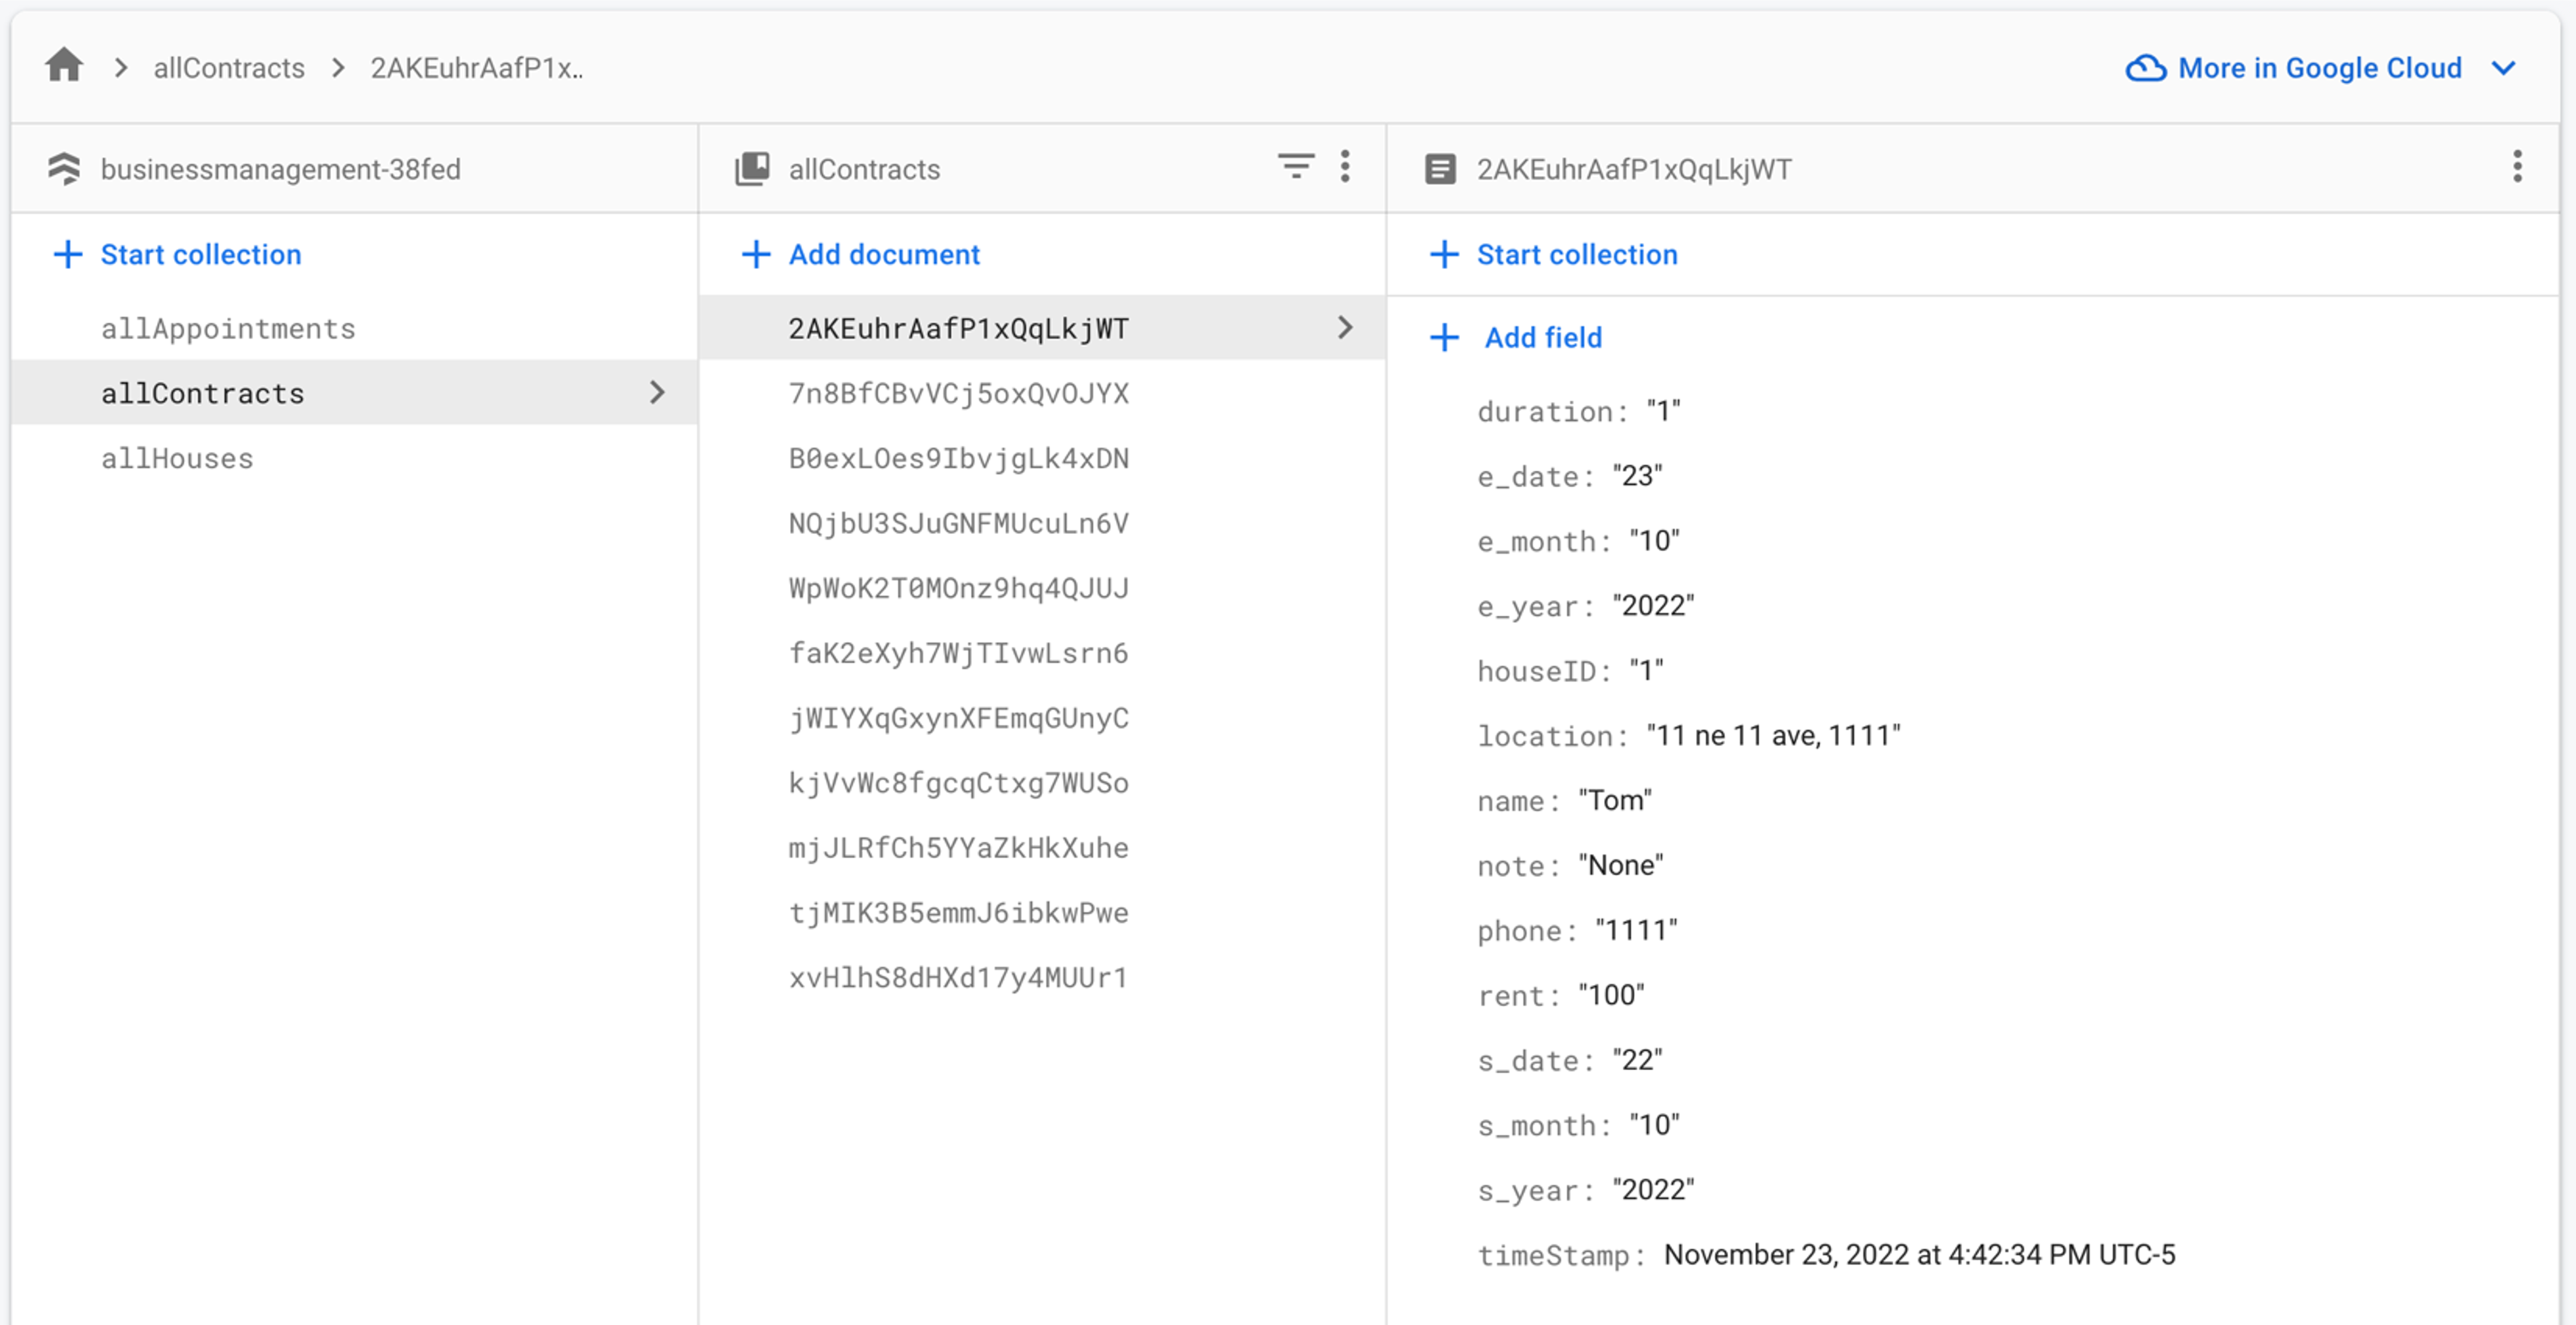
Task: Click the collection icon beside allContracts panel header
Action: (752, 168)
